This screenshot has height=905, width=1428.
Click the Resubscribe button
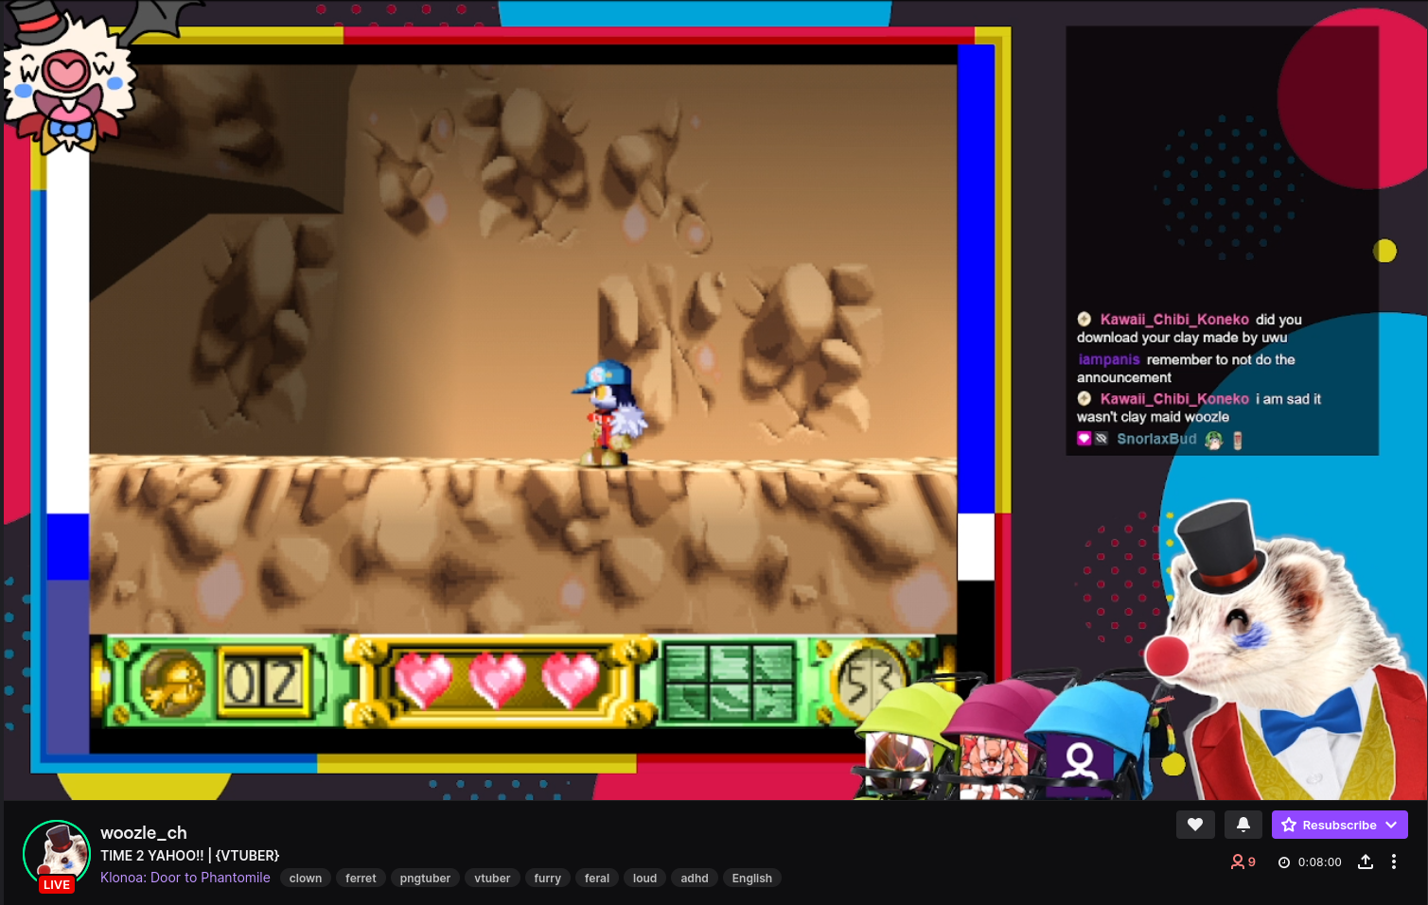(1339, 825)
